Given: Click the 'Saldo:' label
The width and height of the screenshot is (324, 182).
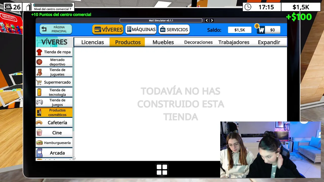Looking at the screenshot, I should pyautogui.click(x=214, y=30).
